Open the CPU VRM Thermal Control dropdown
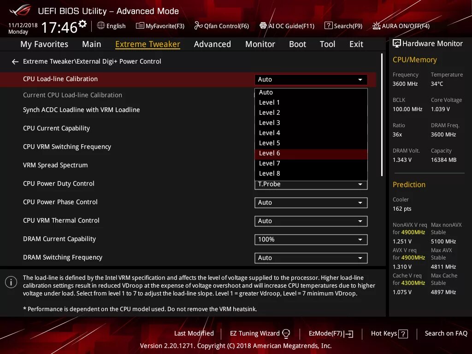The height and width of the screenshot is (354, 472). point(311,221)
